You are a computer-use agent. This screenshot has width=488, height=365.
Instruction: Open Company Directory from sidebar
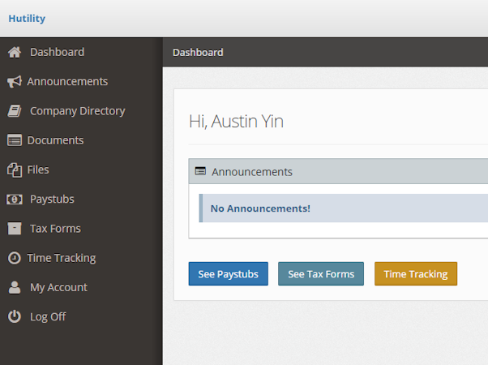pyautogui.click(x=77, y=111)
